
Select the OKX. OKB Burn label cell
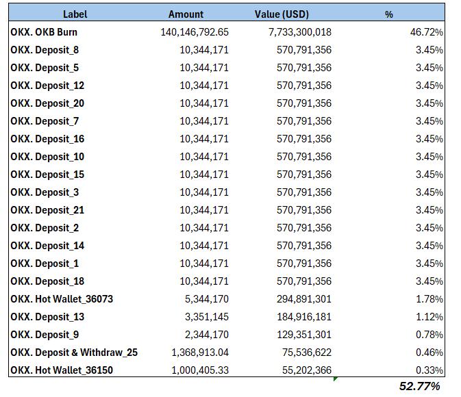pyautogui.click(x=44, y=32)
